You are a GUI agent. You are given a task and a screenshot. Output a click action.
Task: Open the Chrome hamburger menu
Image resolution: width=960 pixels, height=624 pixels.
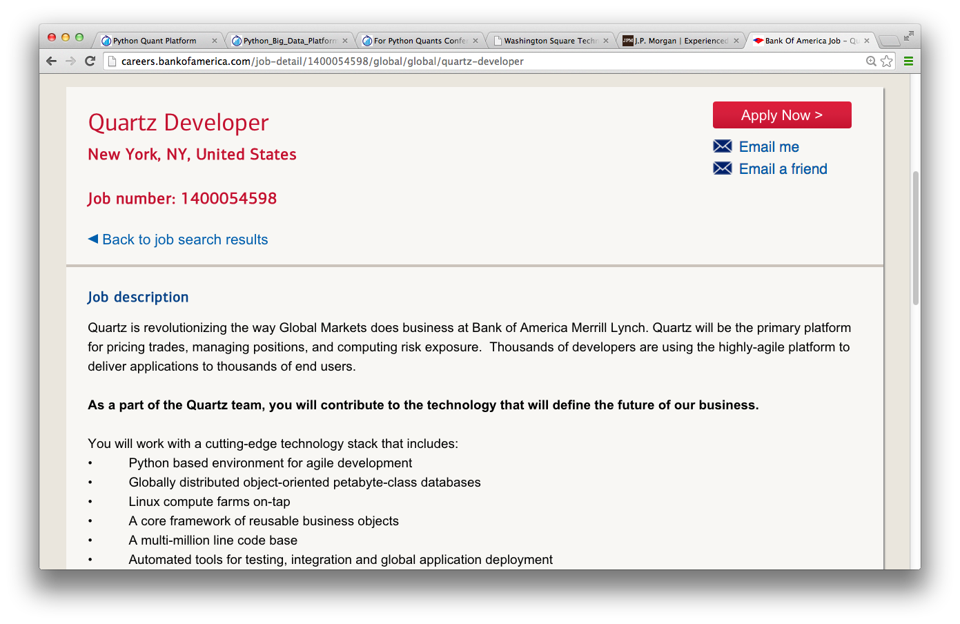pos(908,61)
